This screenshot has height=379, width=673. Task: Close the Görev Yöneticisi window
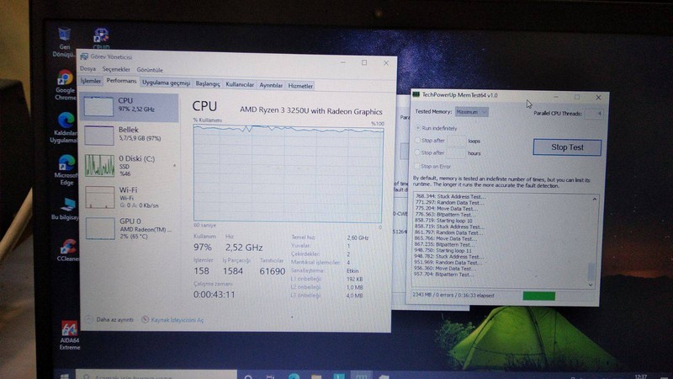click(386, 62)
